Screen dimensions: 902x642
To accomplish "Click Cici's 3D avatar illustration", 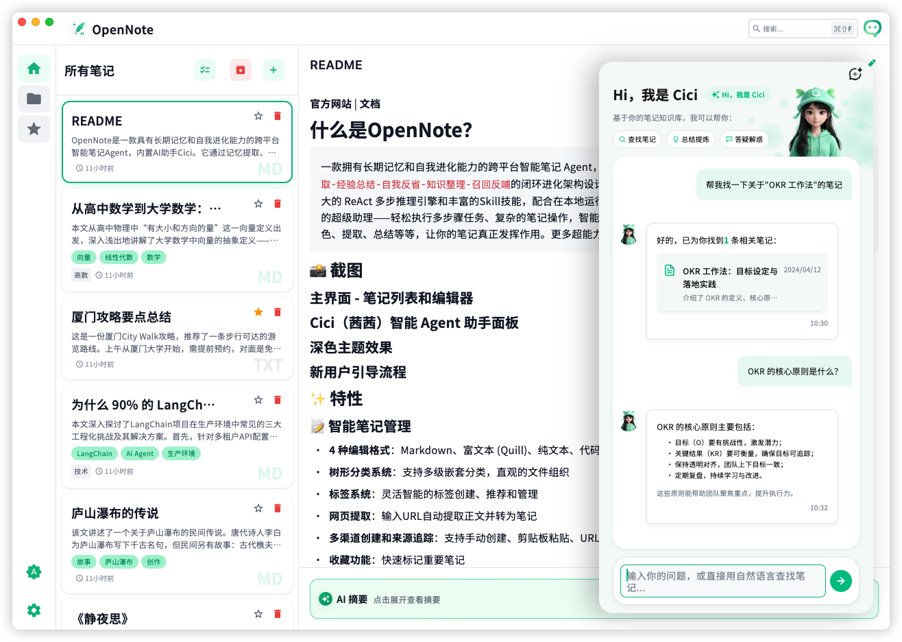I will [816, 121].
